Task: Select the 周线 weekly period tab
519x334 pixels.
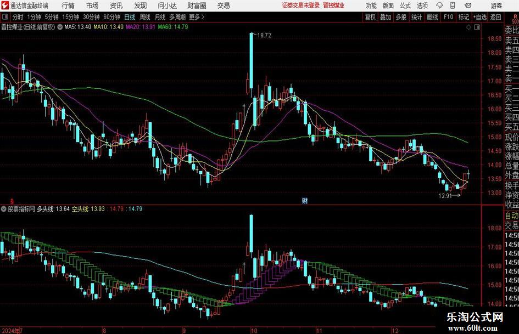Action: [145, 17]
